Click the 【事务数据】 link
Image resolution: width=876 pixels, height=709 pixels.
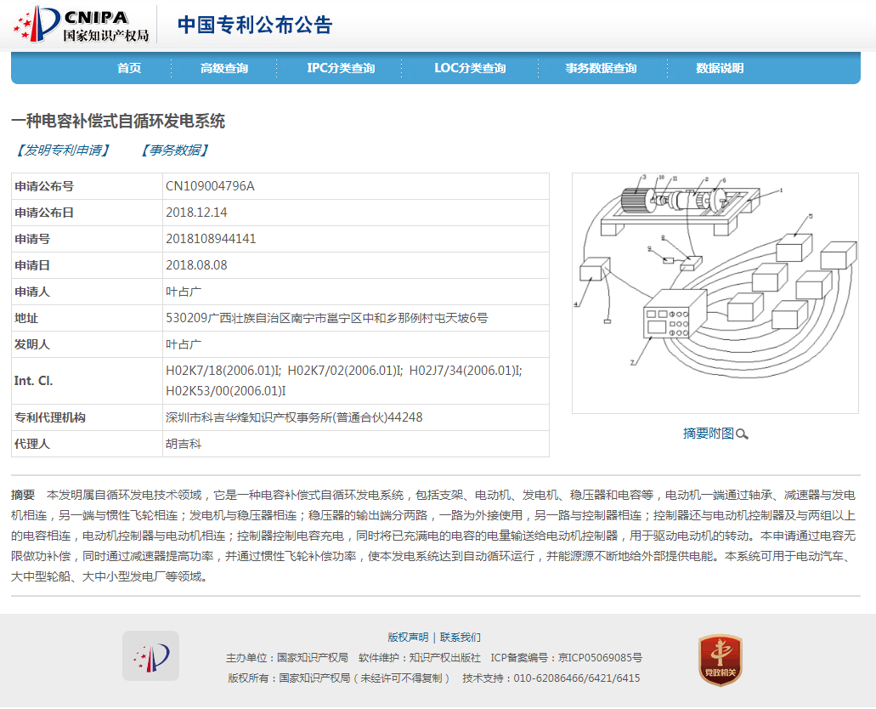(174, 150)
